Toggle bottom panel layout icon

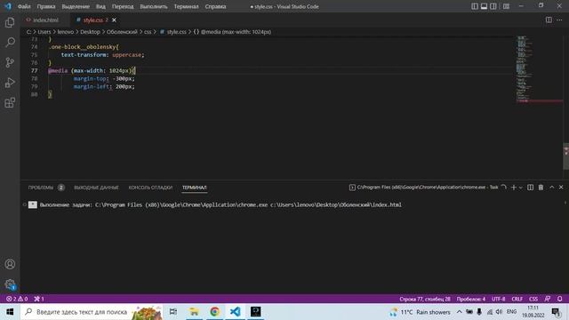click(x=484, y=6)
